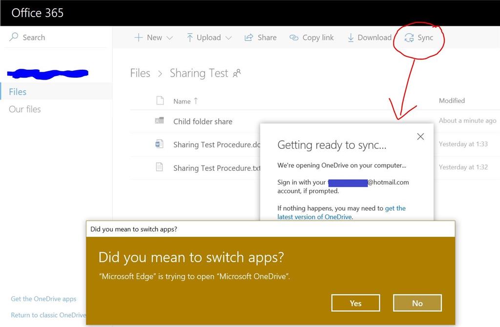500x327 pixels.
Task: Open the Sharing Test Procedure.txt file name
Action: tap(217, 168)
